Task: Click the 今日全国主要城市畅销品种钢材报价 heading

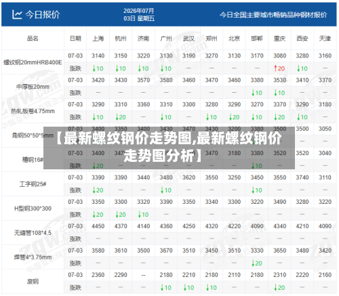Action: tap(273, 15)
